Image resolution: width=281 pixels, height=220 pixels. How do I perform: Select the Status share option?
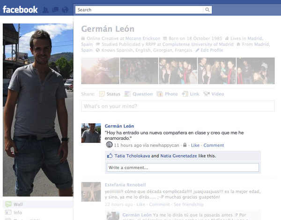click(x=113, y=94)
